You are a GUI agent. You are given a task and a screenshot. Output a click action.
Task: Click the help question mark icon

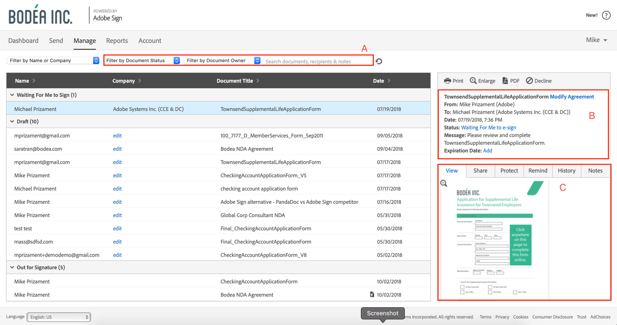[606, 16]
